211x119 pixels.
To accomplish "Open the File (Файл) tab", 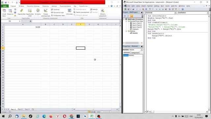I will [5, 6].
